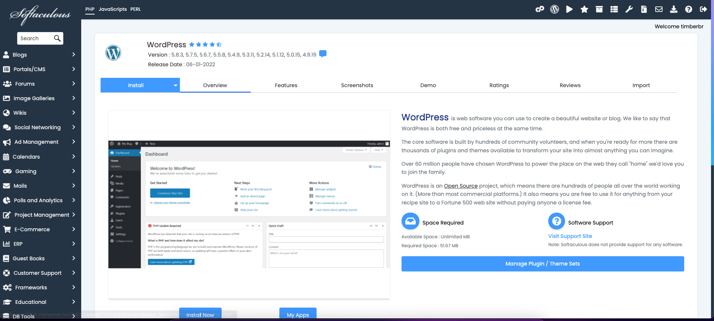The height and width of the screenshot is (321, 714).
Task: Open the archive box installations icon
Action: pos(599,9)
